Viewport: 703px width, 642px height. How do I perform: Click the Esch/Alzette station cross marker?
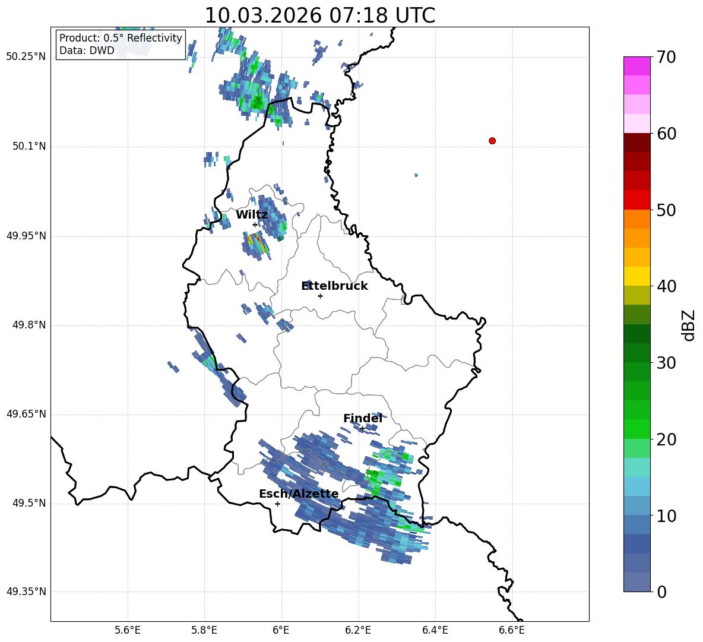click(277, 504)
